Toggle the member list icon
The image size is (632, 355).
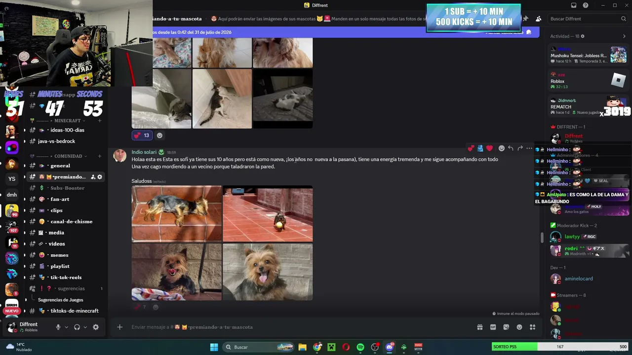point(538,19)
